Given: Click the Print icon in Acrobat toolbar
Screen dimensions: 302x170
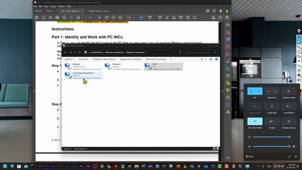Looking at the screenshot, I should click(57, 17).
